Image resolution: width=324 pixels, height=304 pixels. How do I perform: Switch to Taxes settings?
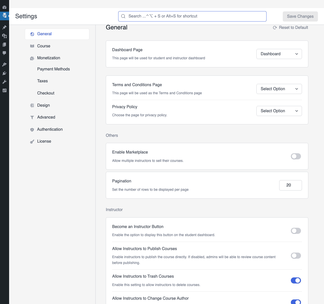tap(43, 81)
